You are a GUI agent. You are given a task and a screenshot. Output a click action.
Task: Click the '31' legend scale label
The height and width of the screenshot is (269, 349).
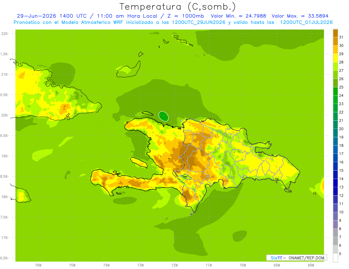[x=341, y=37]
